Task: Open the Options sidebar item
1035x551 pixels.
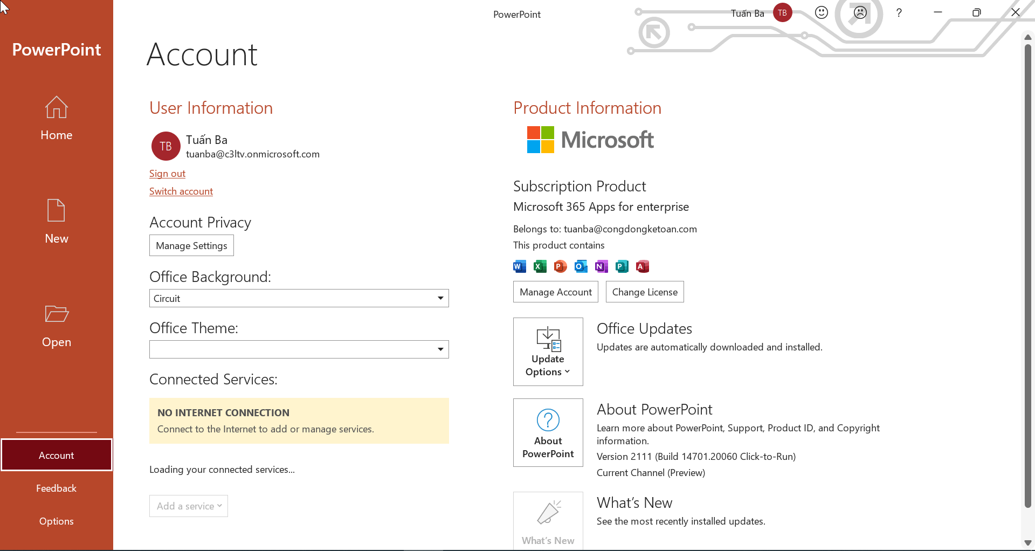Action: click(56, 521)
